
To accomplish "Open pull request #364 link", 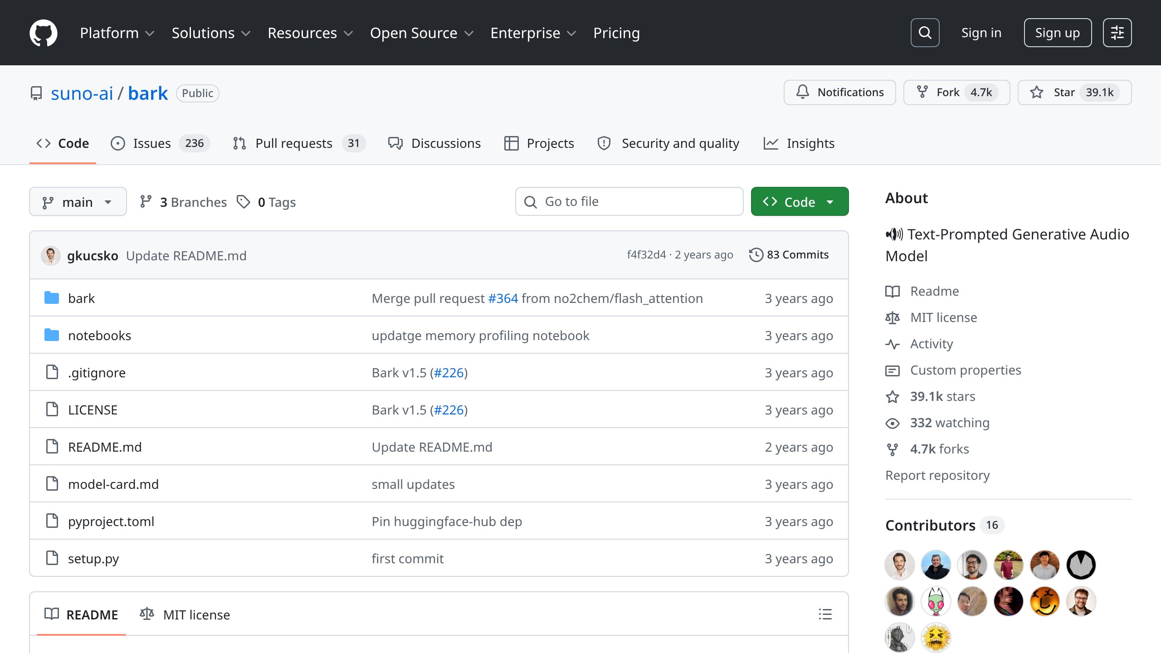I will (503, 298).
